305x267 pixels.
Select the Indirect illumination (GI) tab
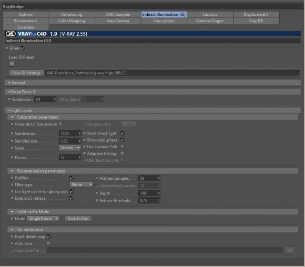pyautogui.click(x=164, y=14)
